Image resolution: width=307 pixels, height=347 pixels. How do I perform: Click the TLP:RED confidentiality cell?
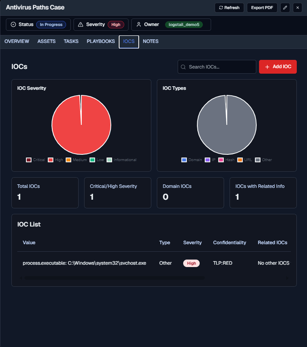pyautogui.click(x=222, y=263)
